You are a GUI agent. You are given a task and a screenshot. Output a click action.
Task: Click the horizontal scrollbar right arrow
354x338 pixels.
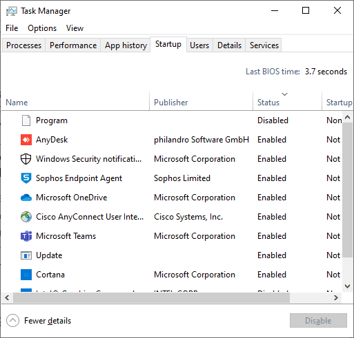336,297
